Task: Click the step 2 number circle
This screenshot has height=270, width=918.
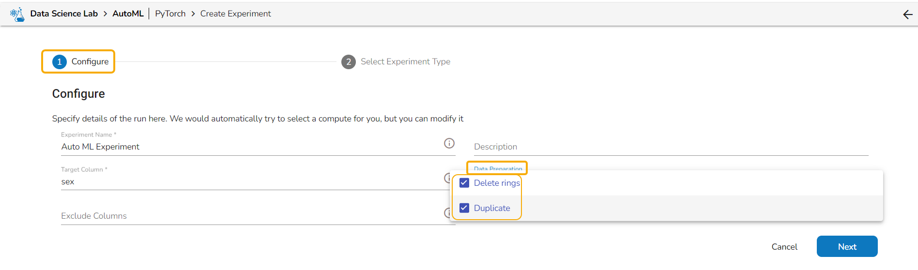Action: (x=348, y=62)
